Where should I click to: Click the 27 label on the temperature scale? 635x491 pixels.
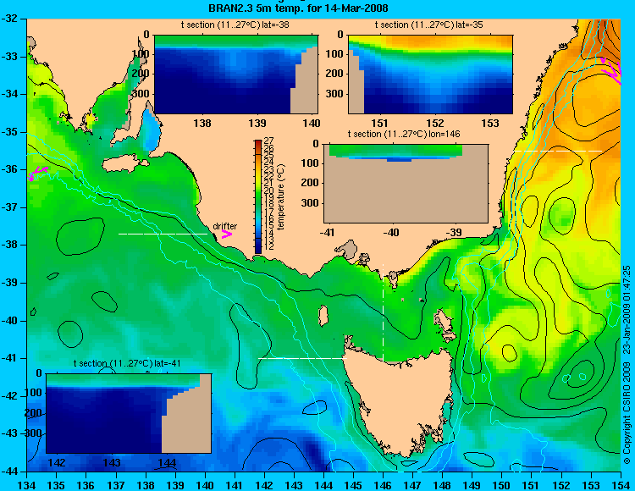point(268,141)
